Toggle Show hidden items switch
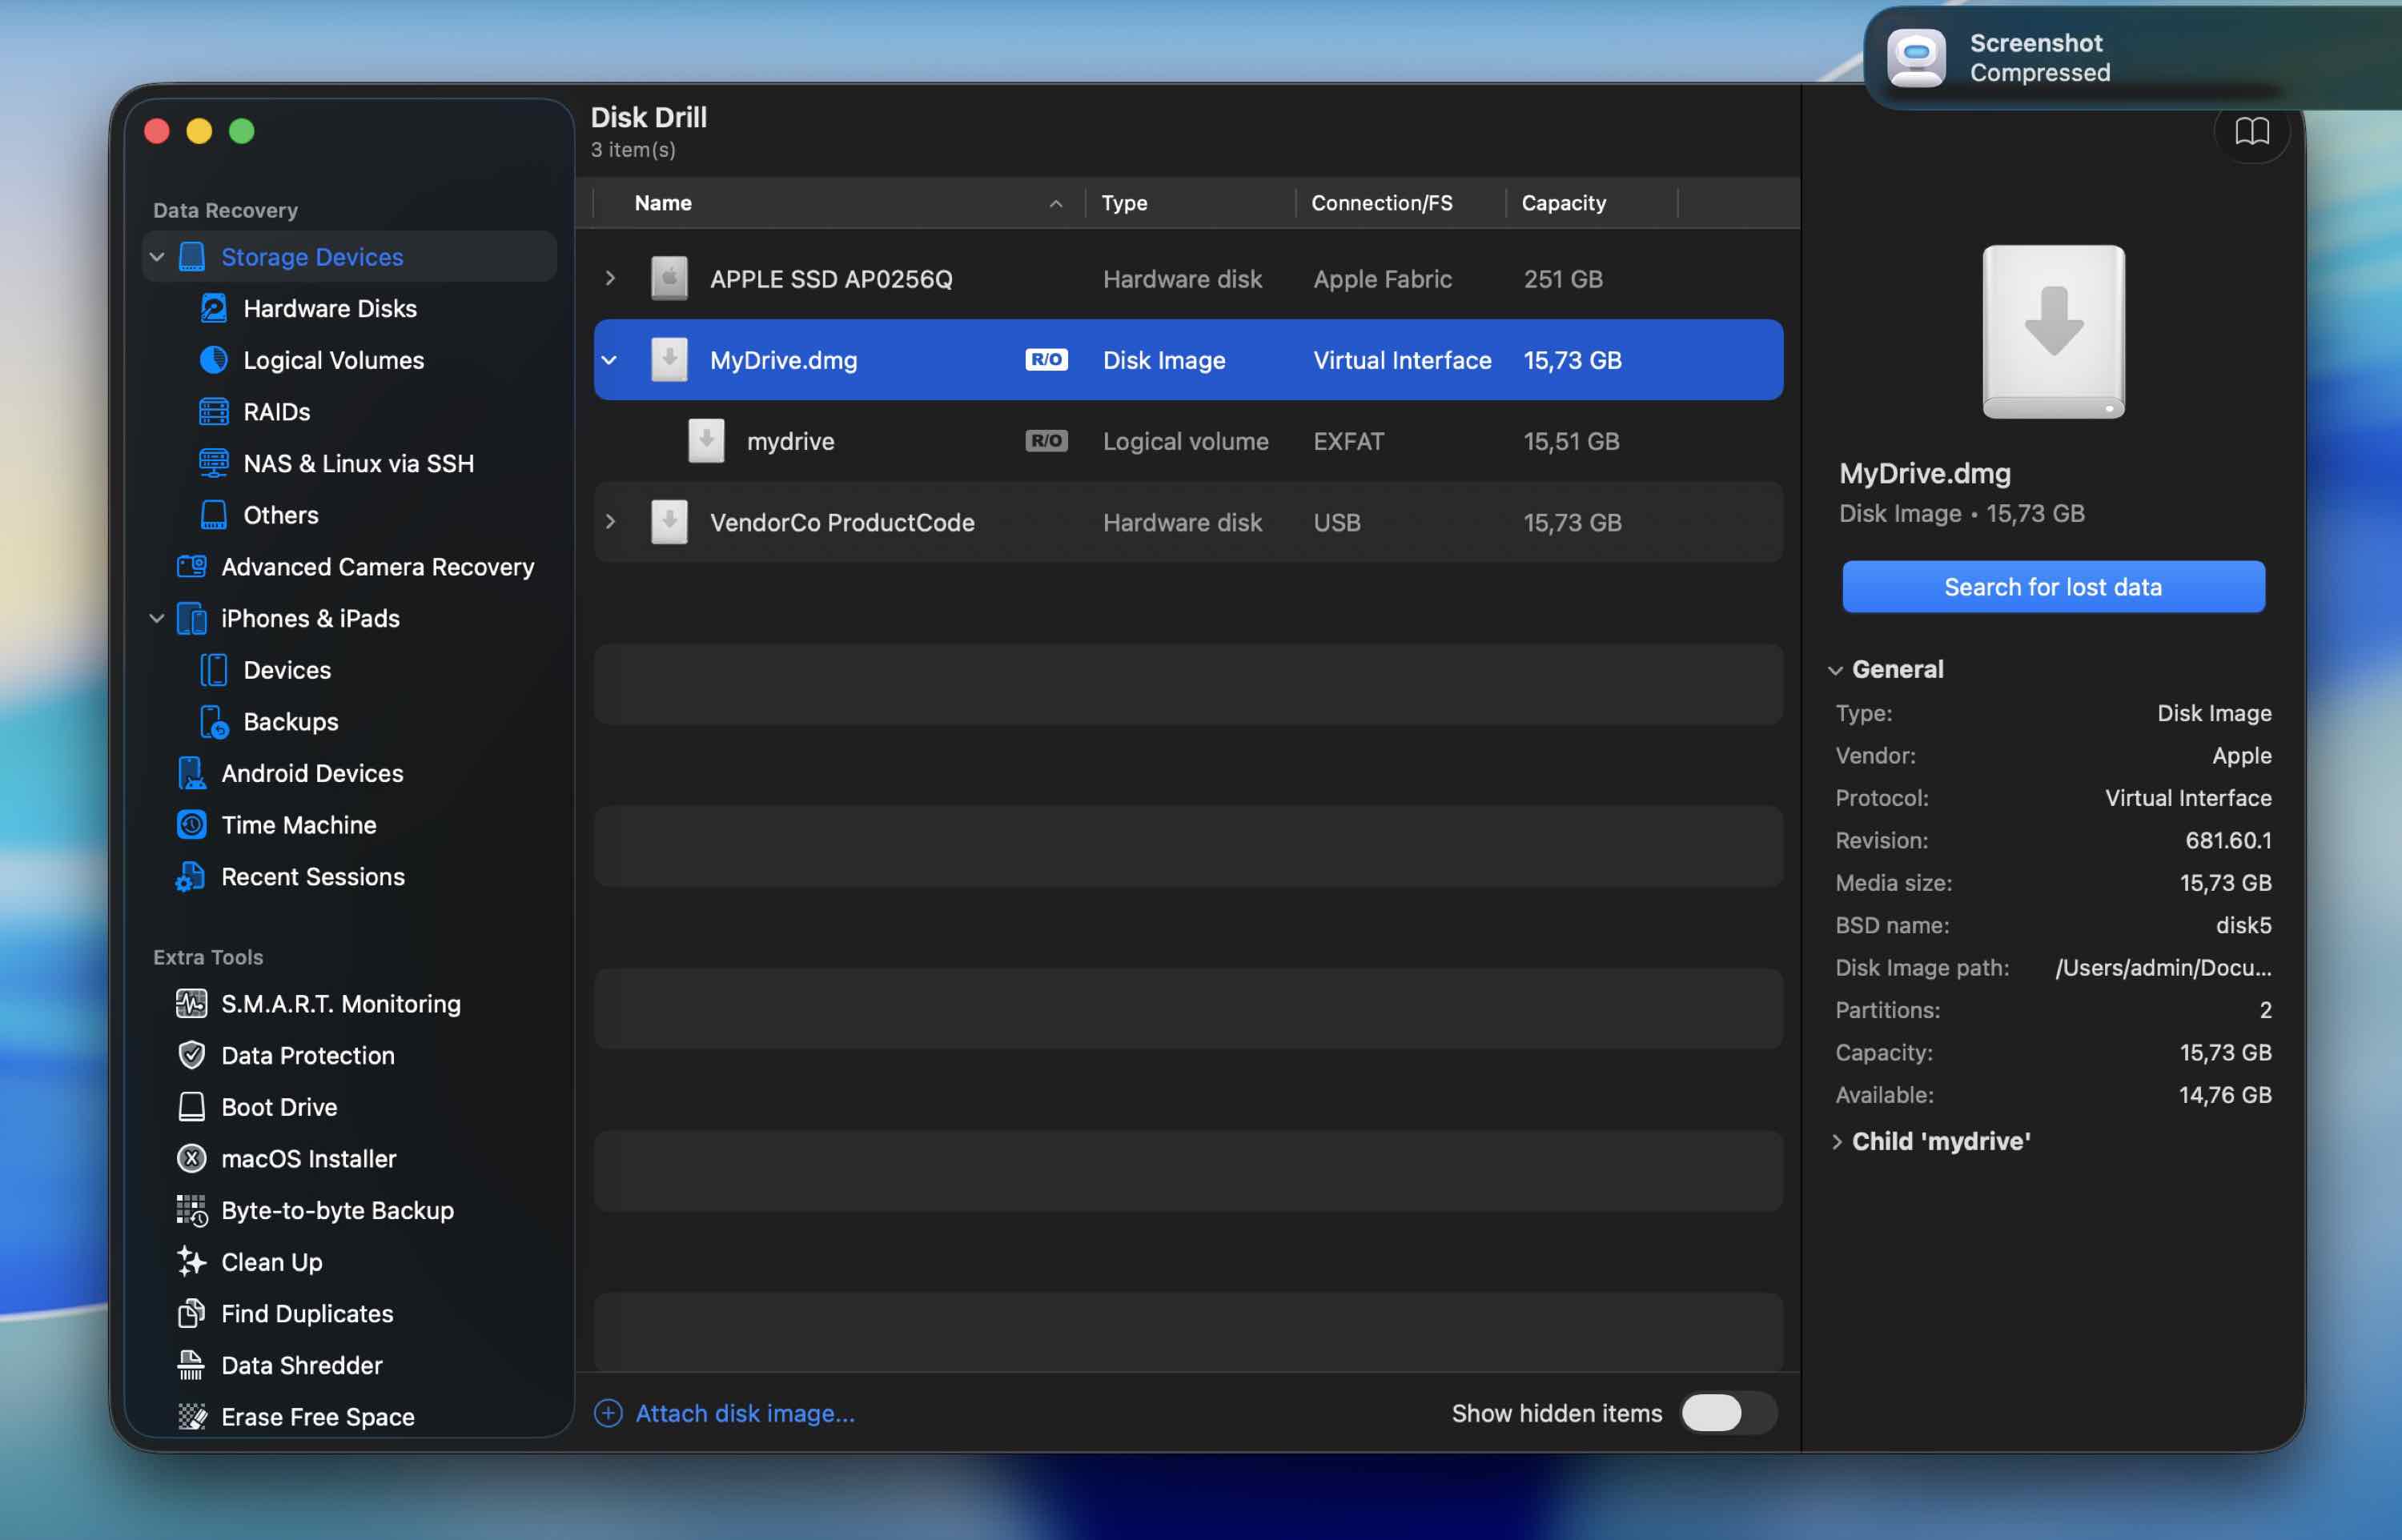This screenshot has height=1540, width=2402. (x=1727, y=1413)
